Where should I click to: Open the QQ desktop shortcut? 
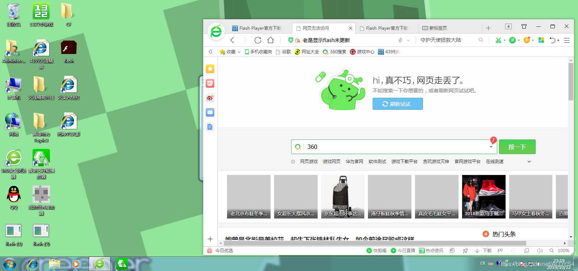(14, 198)
